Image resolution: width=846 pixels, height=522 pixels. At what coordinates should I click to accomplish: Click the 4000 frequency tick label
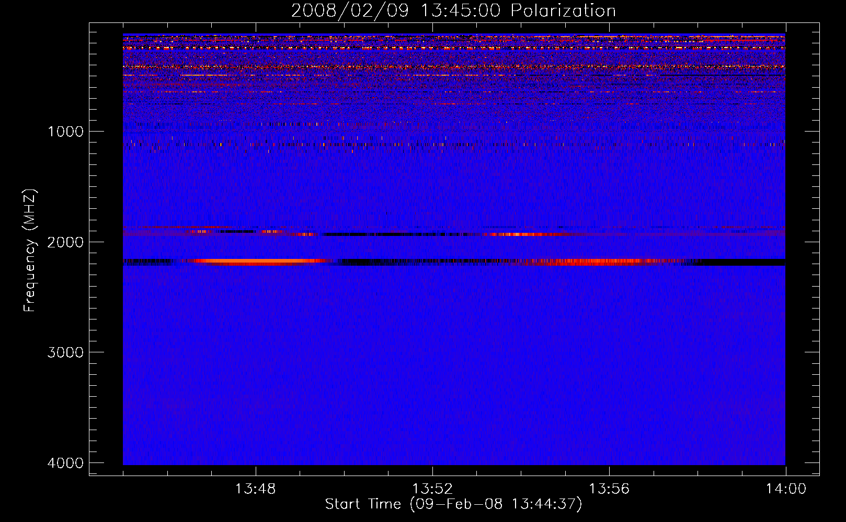(65, 462)
